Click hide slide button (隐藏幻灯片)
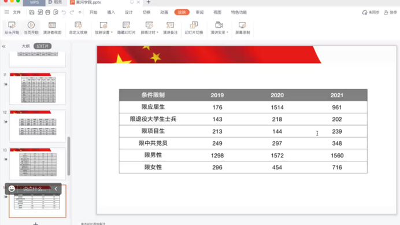Image resolution: width=400 pixels, height=225 pixels. coord(126,28)
